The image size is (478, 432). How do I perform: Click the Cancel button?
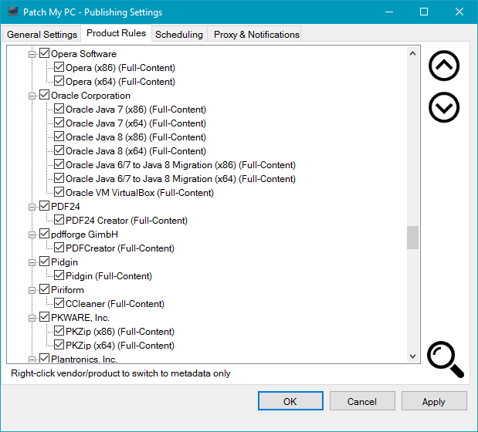click(x=362, y=401)
